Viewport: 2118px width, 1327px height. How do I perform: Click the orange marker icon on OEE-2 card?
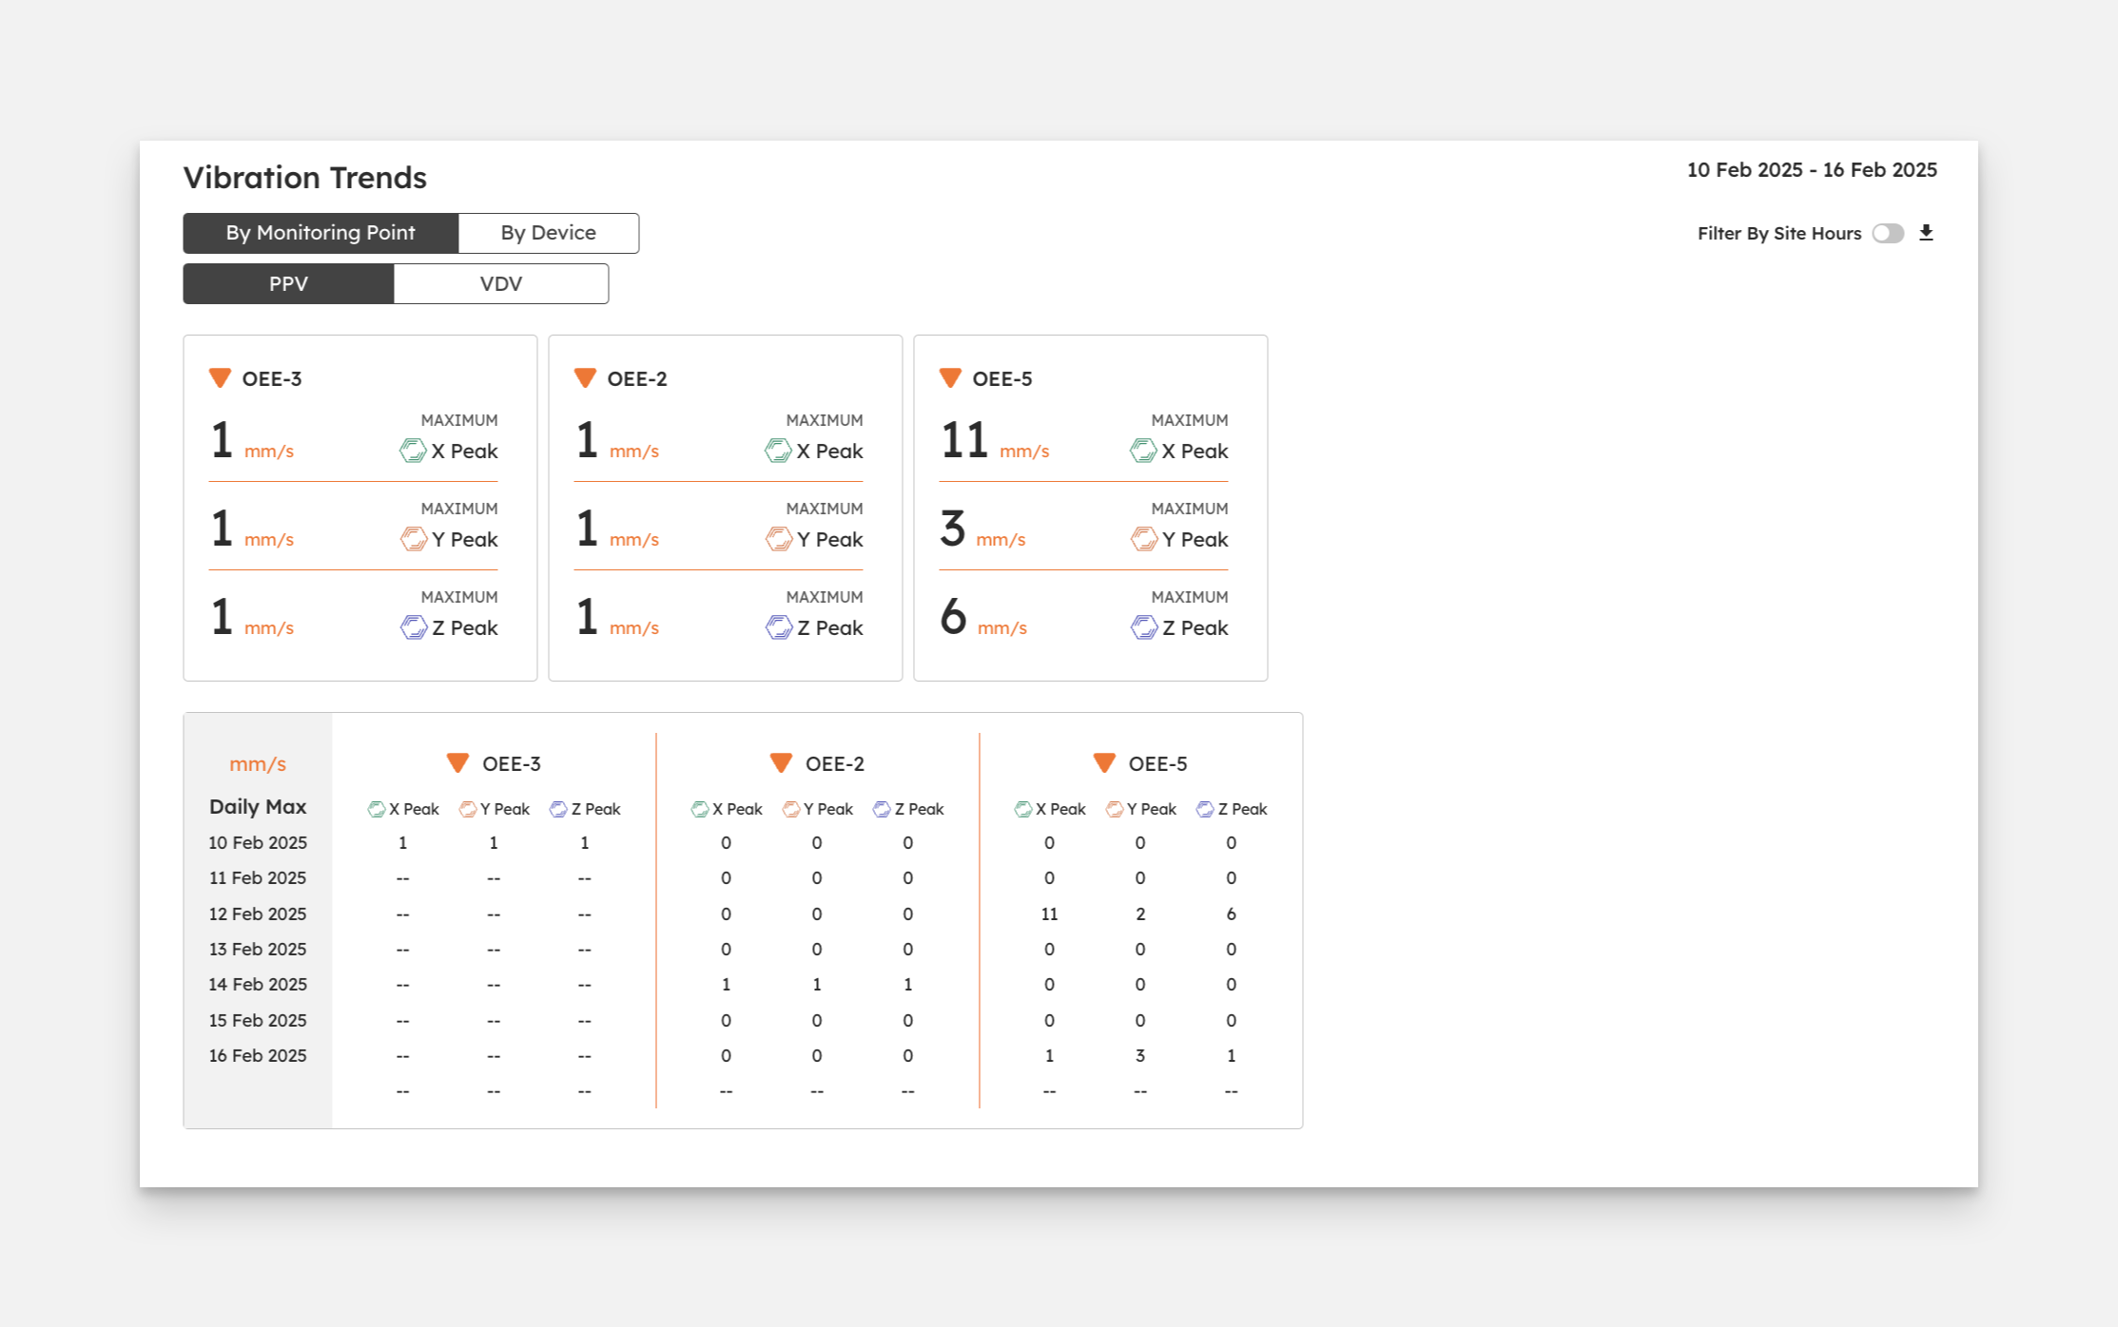pyautogui.click(x=585, y=378)
